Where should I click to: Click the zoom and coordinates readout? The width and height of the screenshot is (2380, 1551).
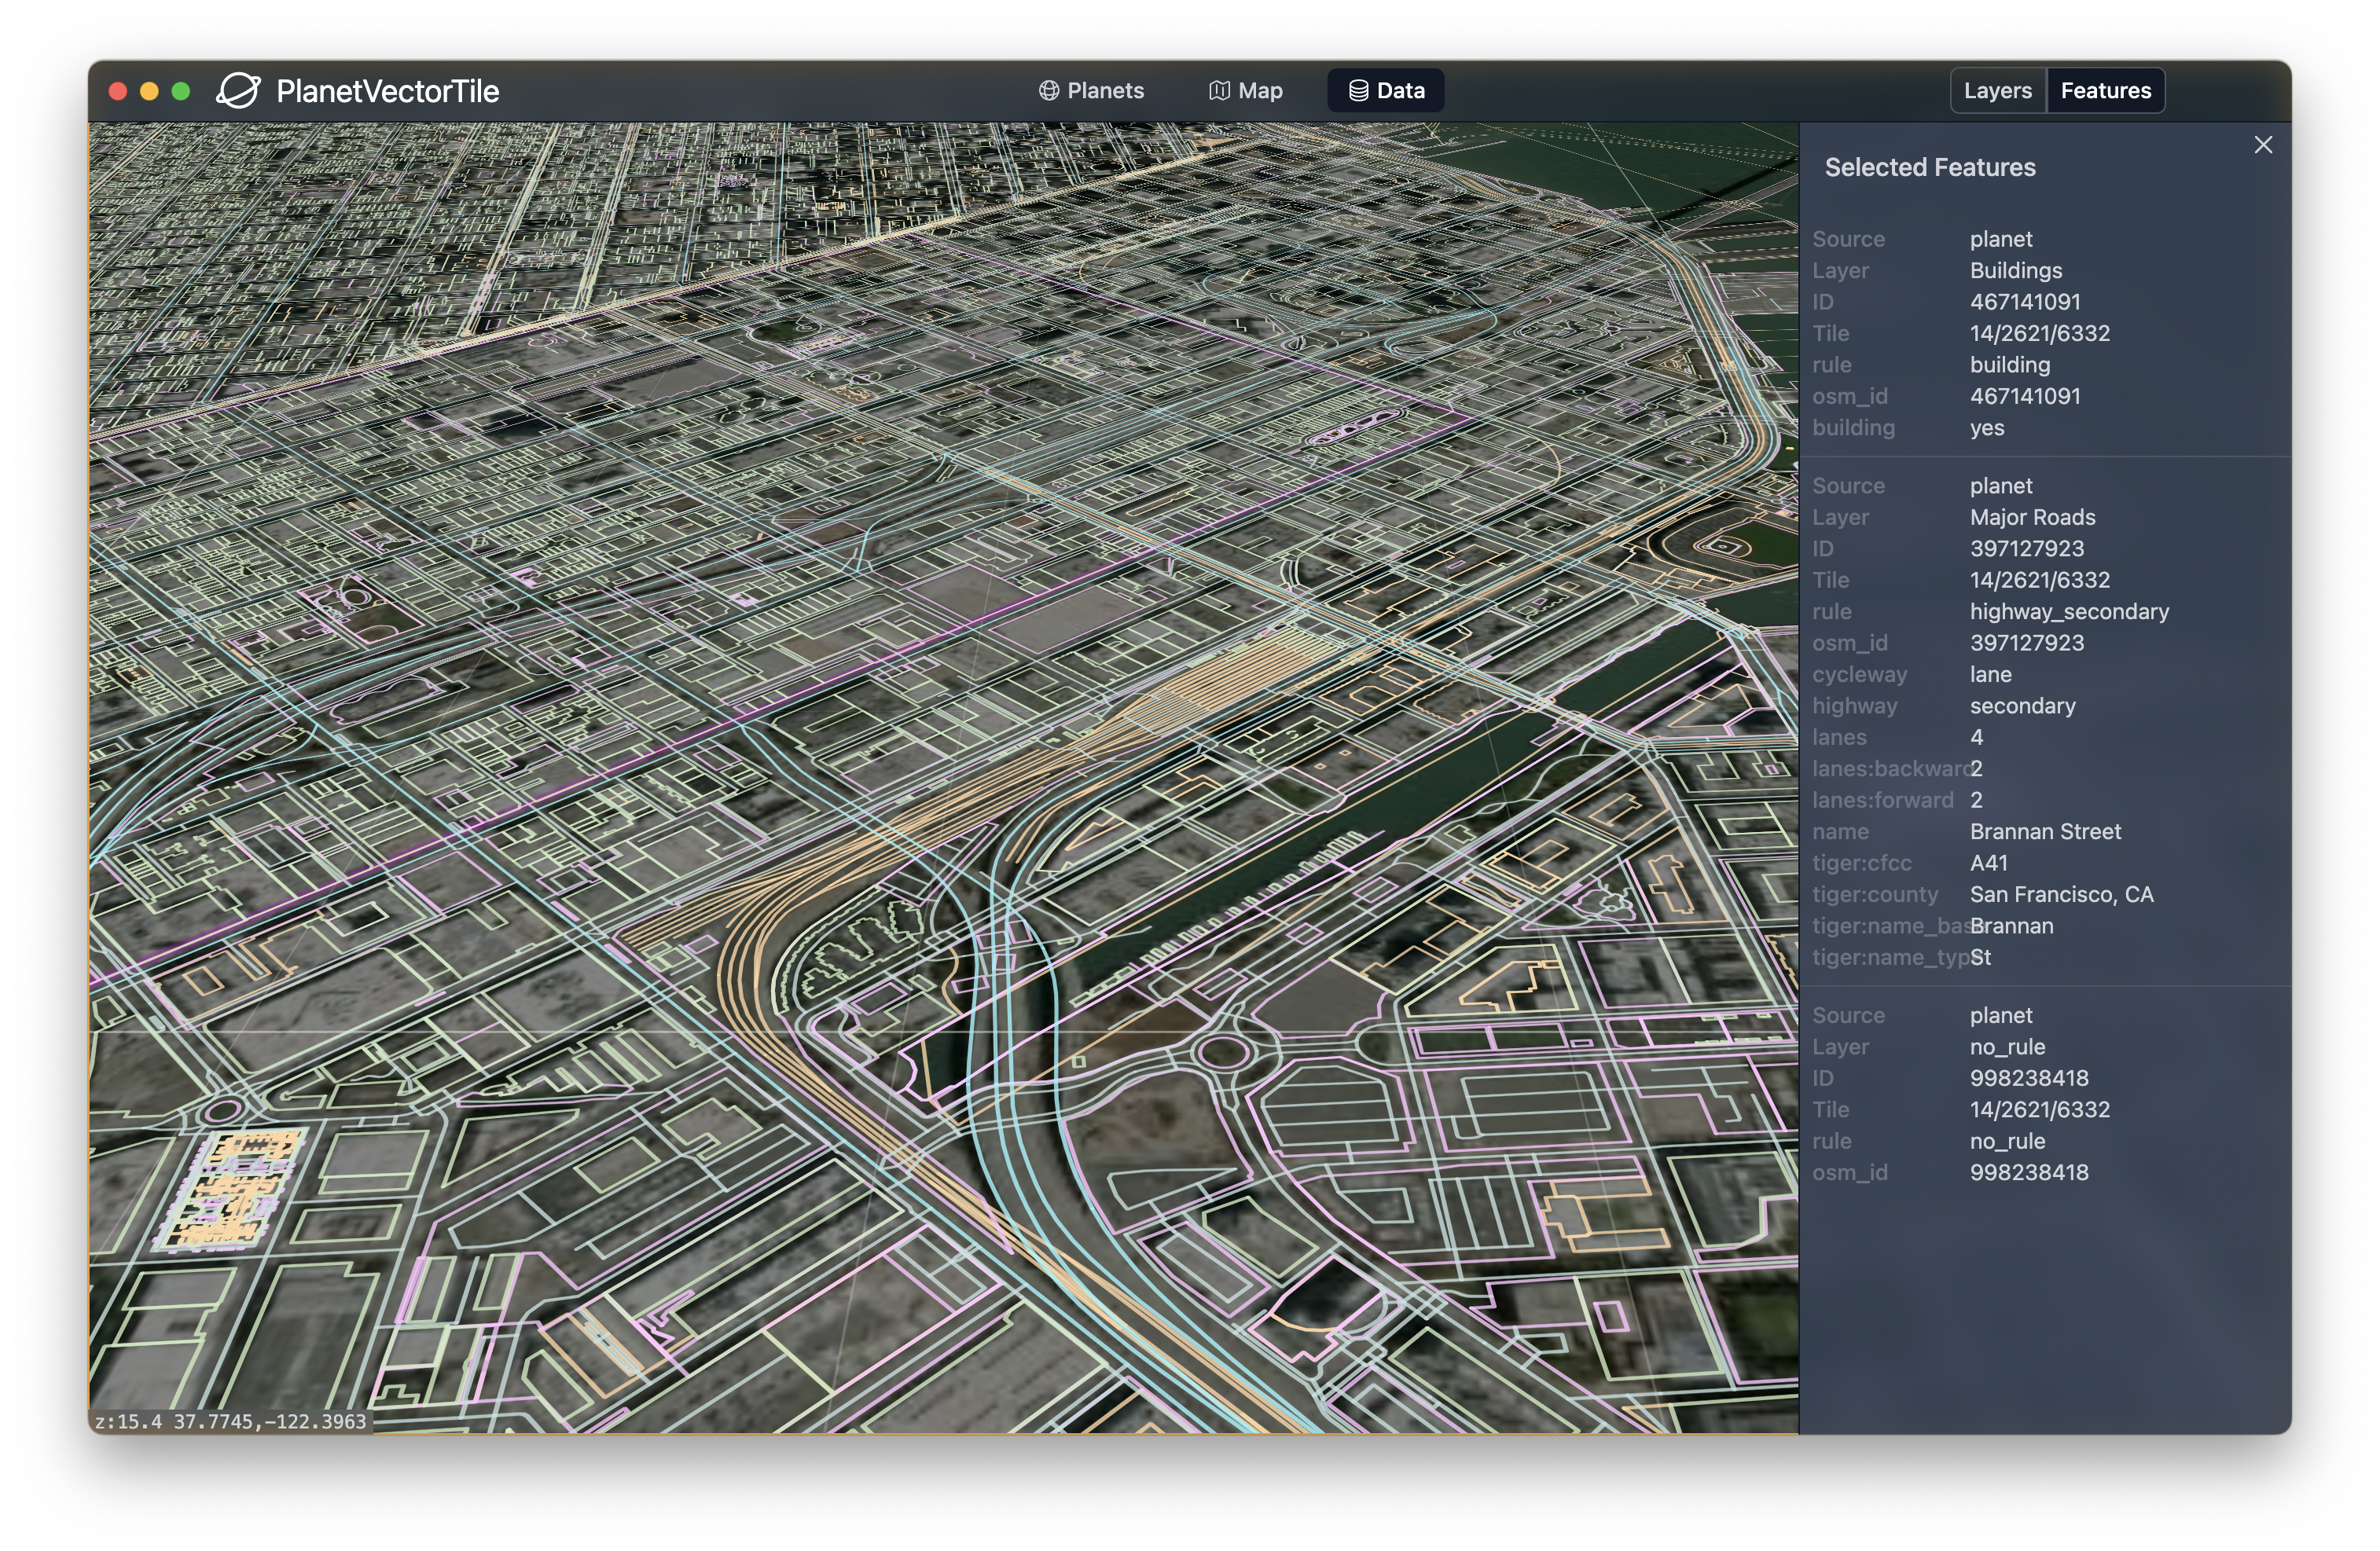pos(231,1421)
